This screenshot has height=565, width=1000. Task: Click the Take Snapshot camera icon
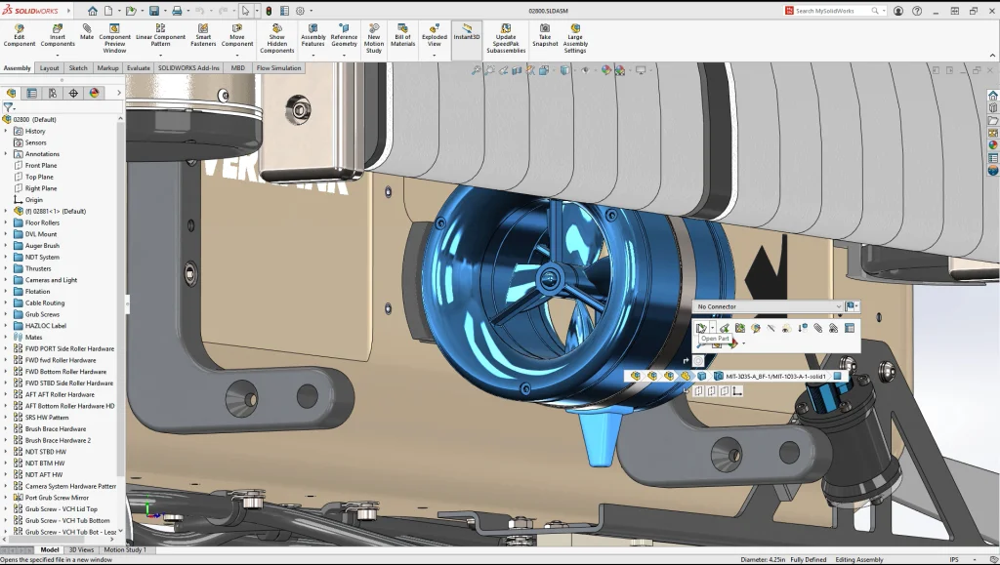tap(545, 35)
